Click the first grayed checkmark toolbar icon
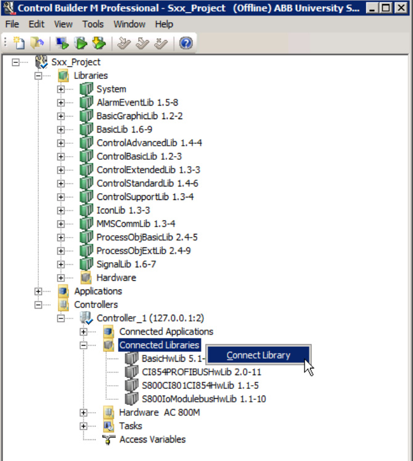Screen dimensions: 413x461 point(124,43)
